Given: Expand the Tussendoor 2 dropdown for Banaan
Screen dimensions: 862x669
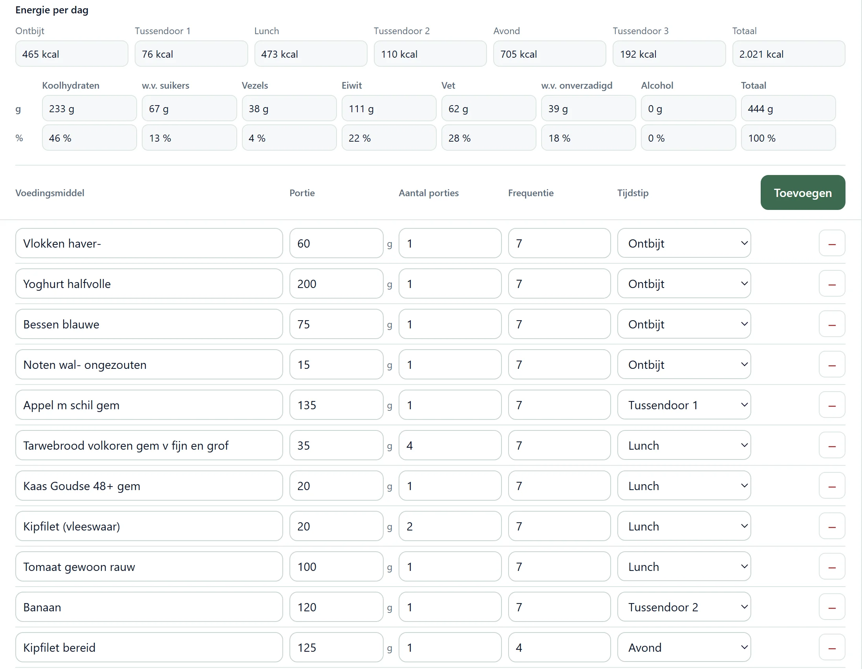Looking at the screenshot, I should (x=684, y=607).
